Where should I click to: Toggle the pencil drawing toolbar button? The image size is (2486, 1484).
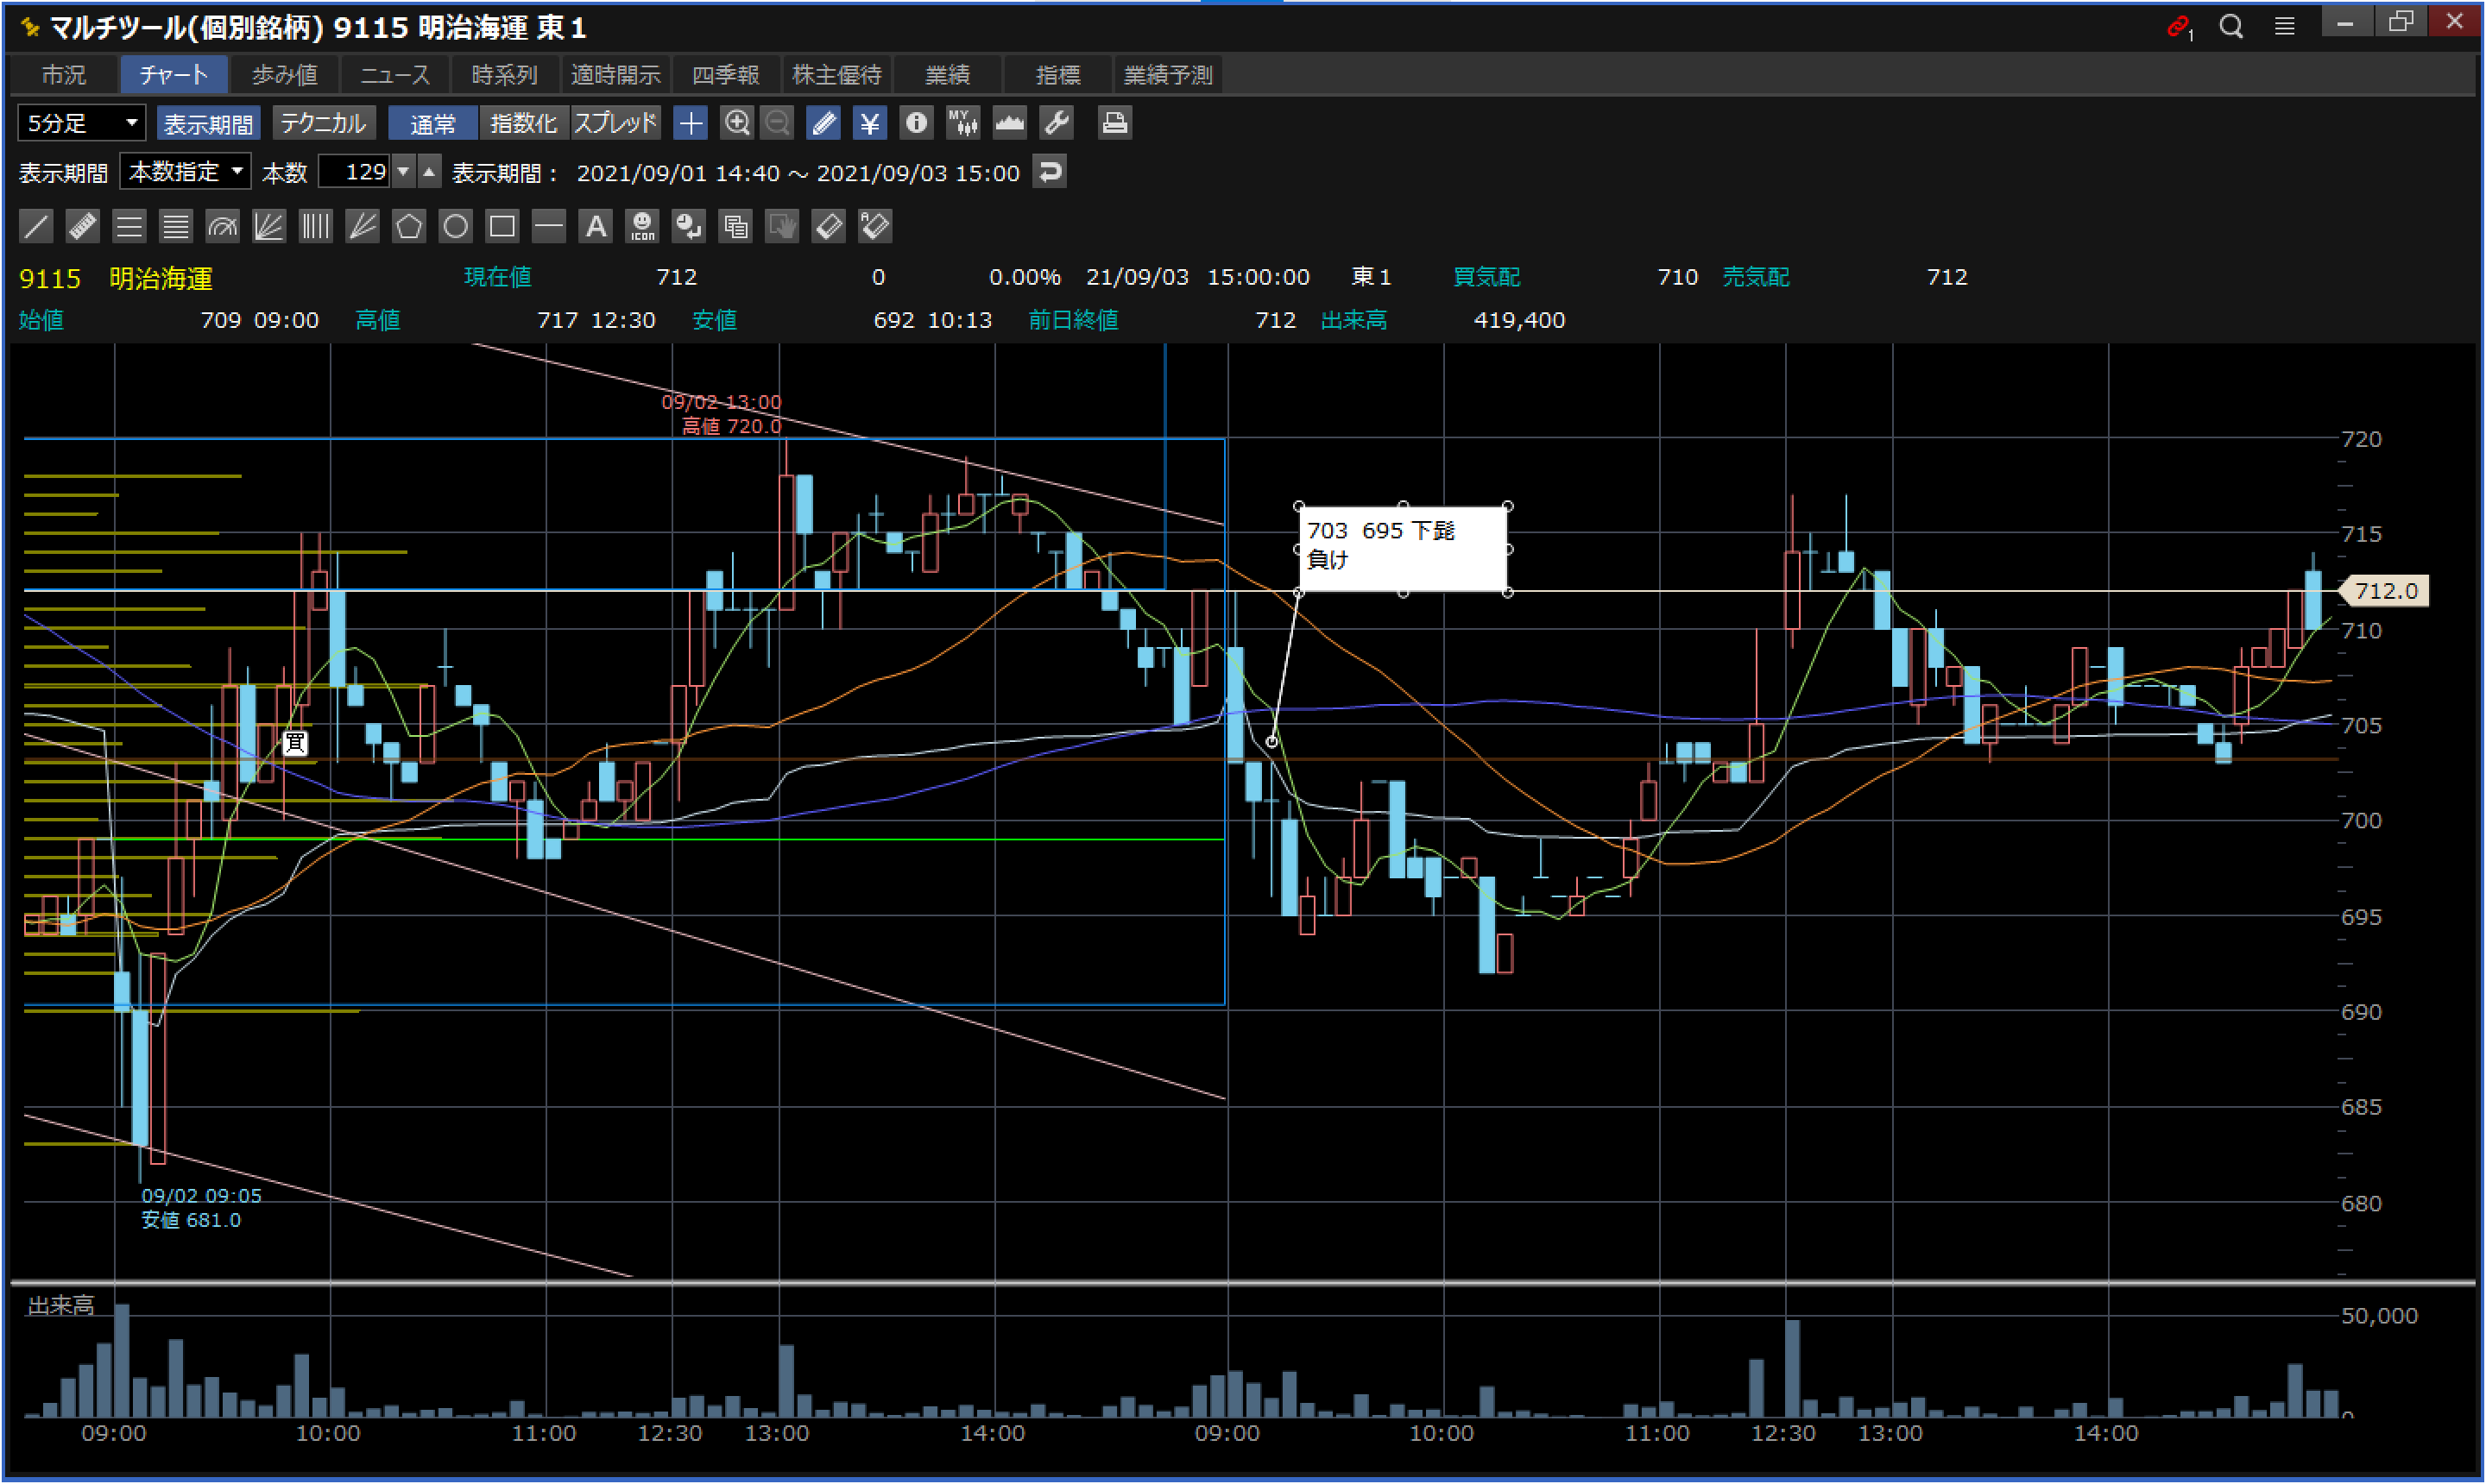[x=823, y=123]
